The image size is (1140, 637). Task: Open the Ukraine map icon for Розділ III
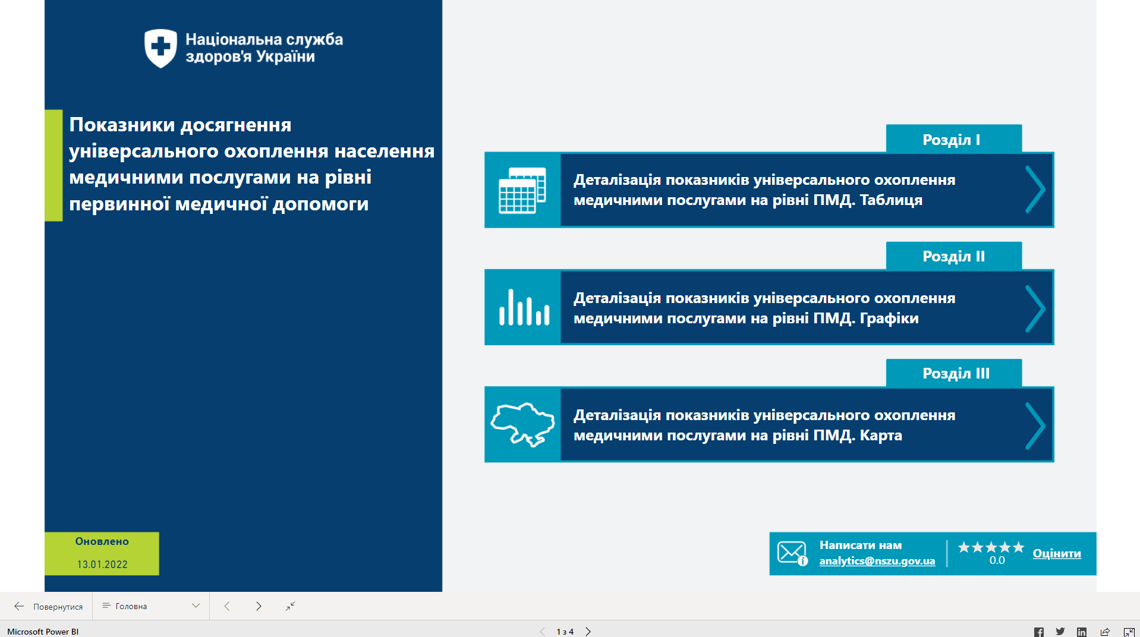[x=522, y=424]
